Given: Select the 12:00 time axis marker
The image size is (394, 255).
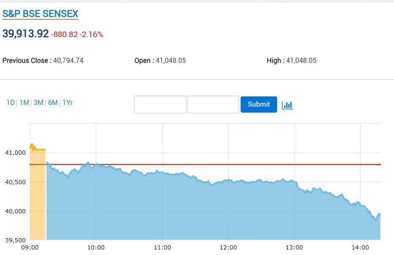Looking at the screenshot, I should click(228, 247).
